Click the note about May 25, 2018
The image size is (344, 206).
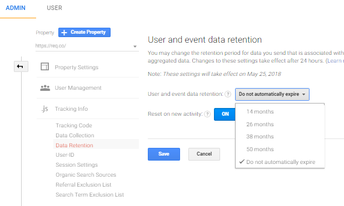(215, 74)
